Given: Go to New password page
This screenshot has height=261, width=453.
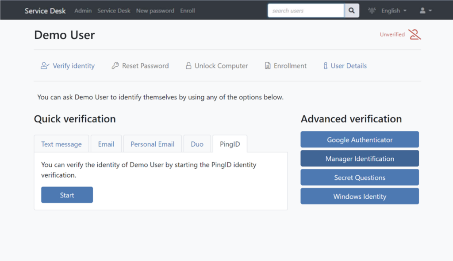Looking at the screenshot, I should click(155, 11).
